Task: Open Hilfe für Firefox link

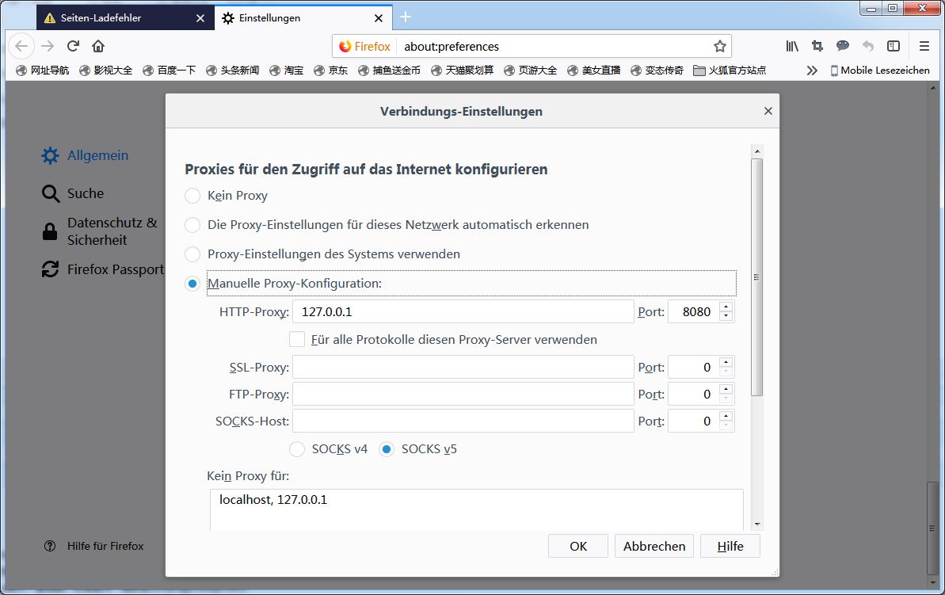Action: pyautogui.click(x=94, y=546)
